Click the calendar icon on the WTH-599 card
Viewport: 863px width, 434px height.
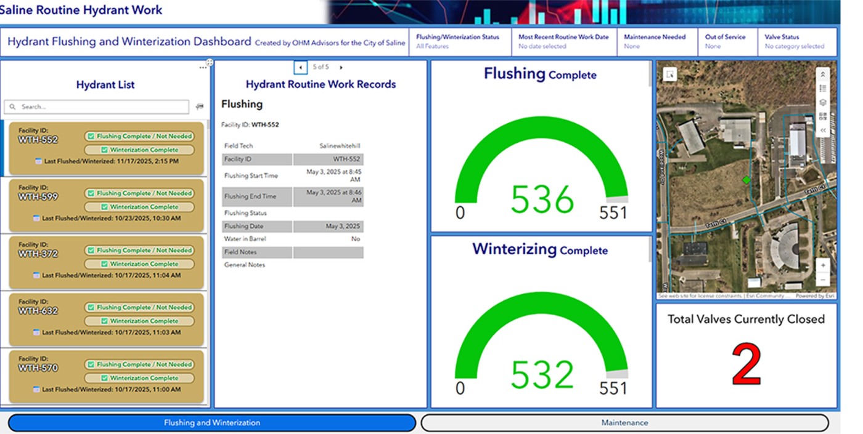tap(38, 218)
